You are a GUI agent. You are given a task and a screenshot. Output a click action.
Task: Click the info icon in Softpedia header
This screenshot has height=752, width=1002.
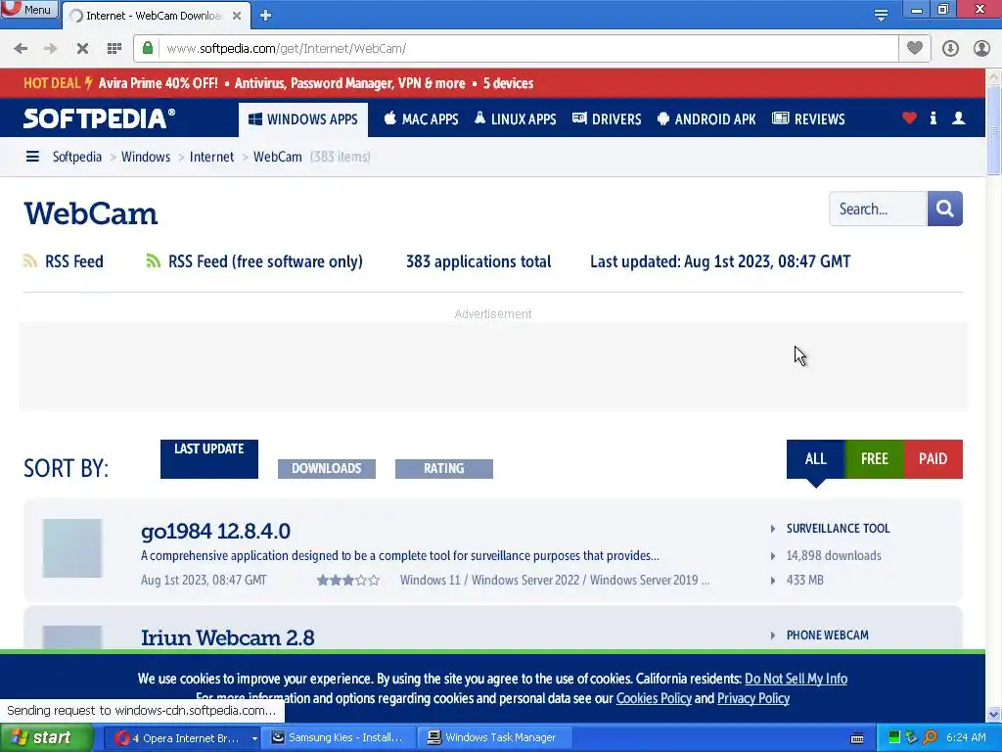click(933, 117)
